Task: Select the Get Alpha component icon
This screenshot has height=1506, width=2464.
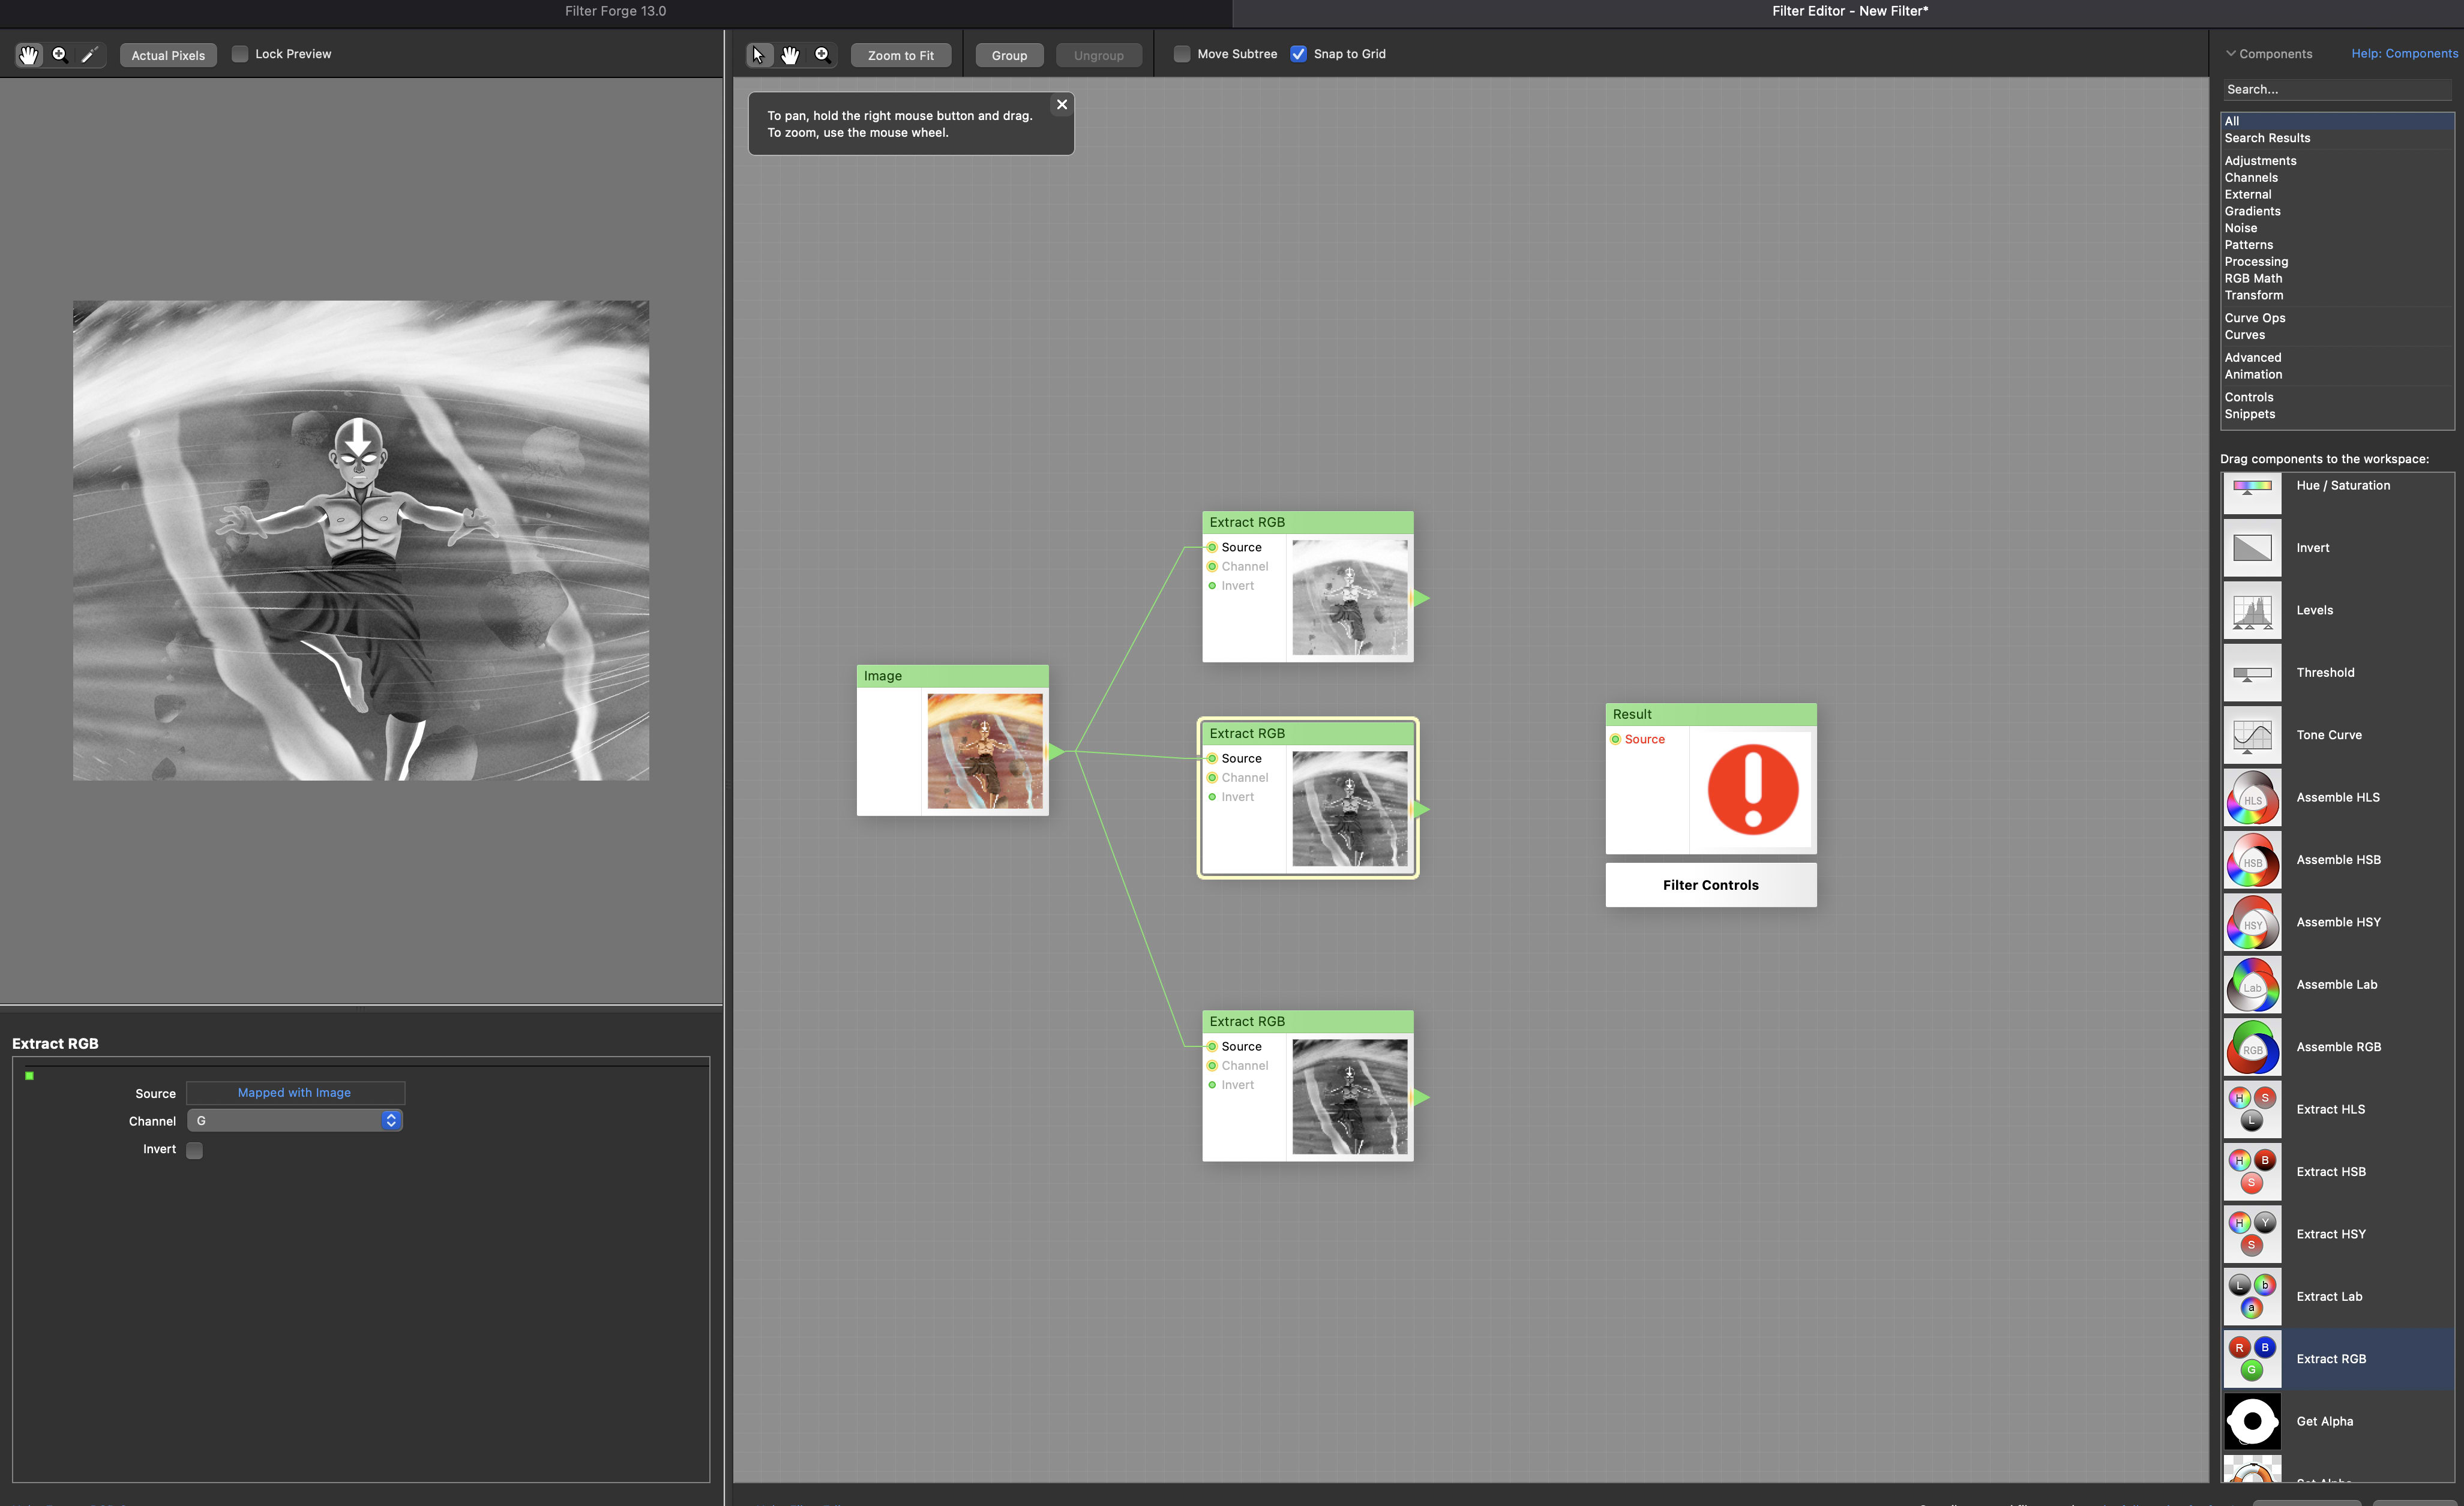Action: click(2252, 1421)
